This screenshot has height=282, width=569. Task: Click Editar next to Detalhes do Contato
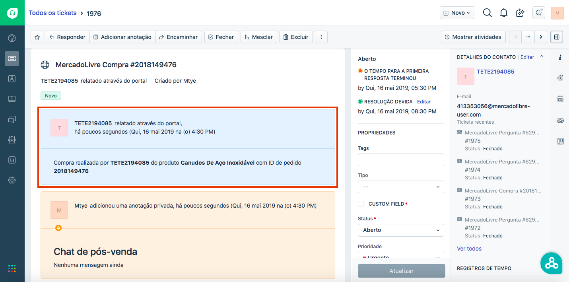pos(527,57)
